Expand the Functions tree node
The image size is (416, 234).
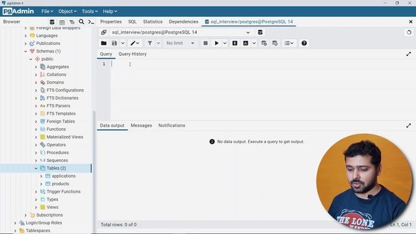[x=36, y=129]
